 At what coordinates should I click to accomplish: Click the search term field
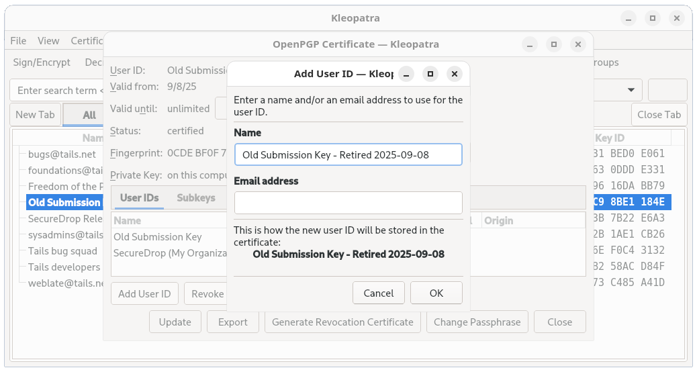[x=58, y=90]
